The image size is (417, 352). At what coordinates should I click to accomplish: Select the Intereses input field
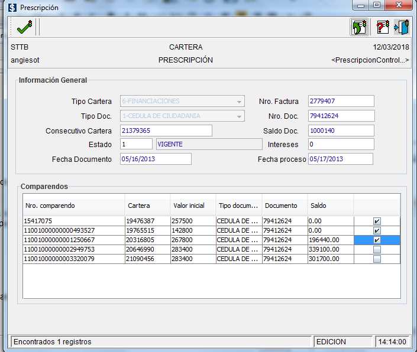click(x=341, y=144)
